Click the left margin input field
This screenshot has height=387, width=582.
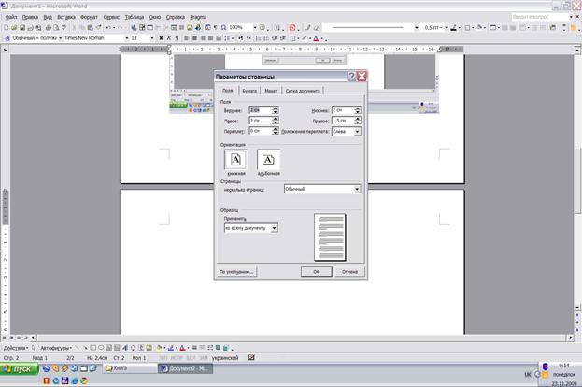tap(261, 121)
